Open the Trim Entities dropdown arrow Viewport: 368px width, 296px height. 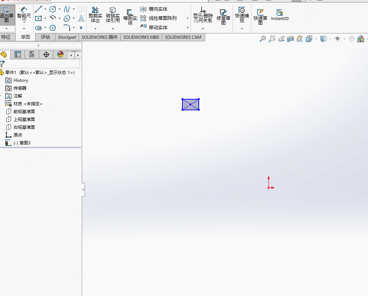tap(95, 29)
